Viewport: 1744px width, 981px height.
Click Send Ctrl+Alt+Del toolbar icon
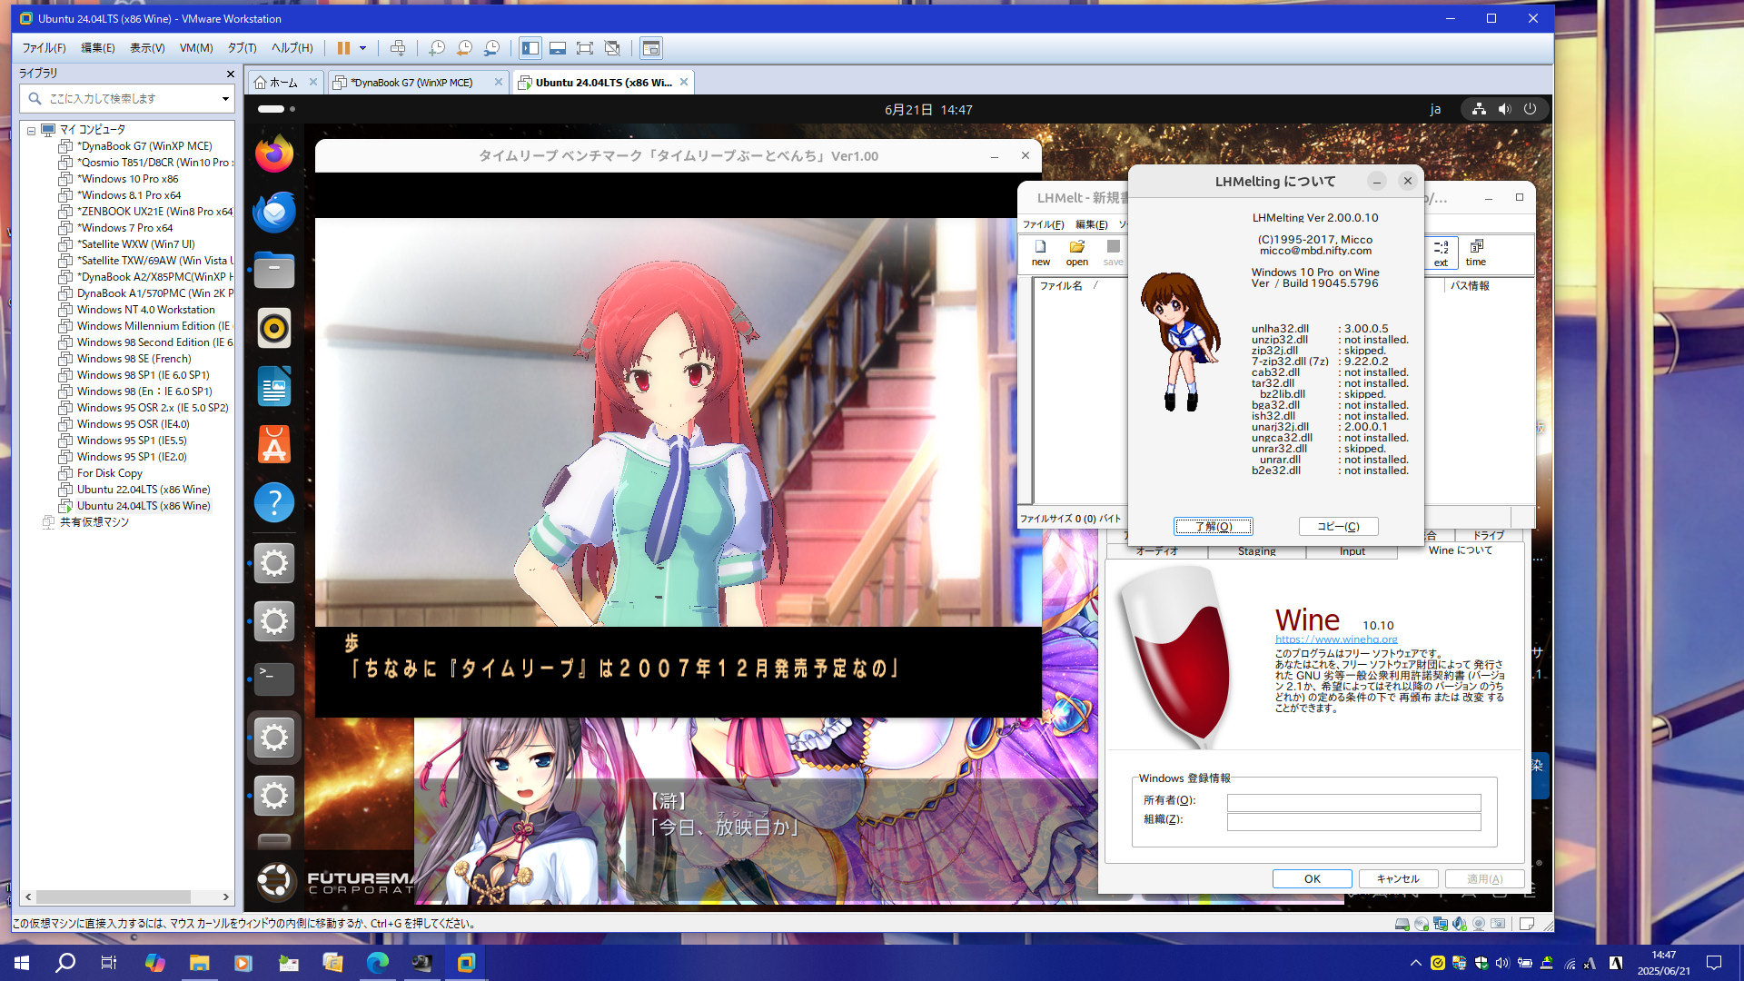(398, 48)
